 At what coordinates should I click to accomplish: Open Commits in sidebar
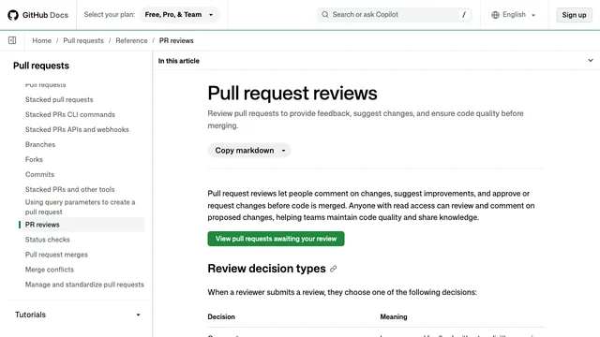pos(39,174)
